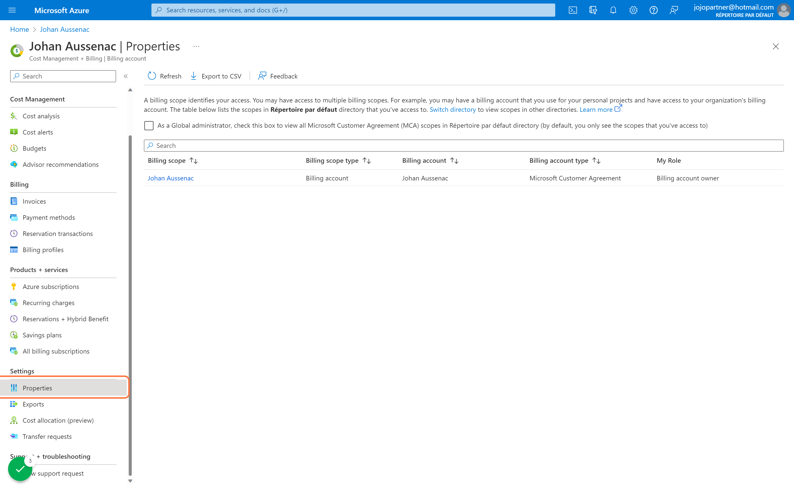Close the Properties blade with the X

(x=775, y=46)
